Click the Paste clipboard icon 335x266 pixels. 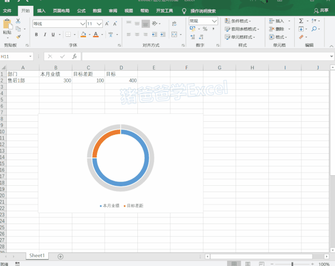(7, 24)
